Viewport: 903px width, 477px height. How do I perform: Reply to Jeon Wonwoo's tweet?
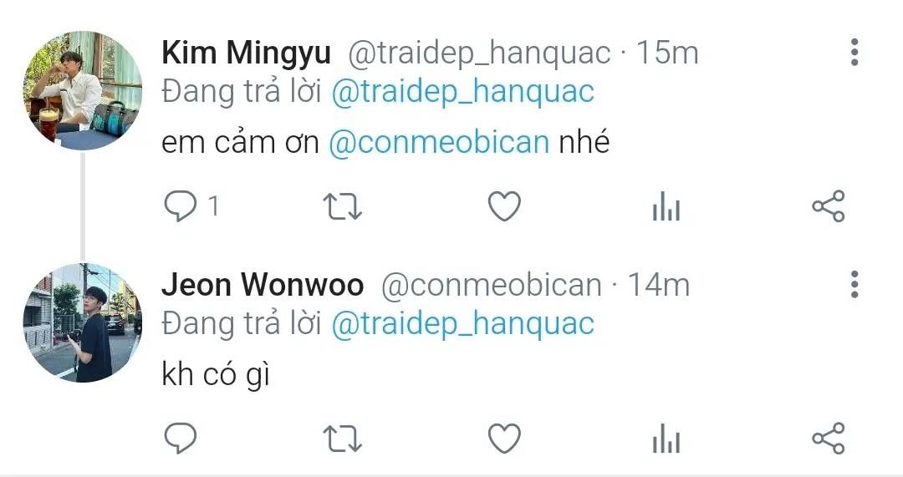click(x=181, y=439)
